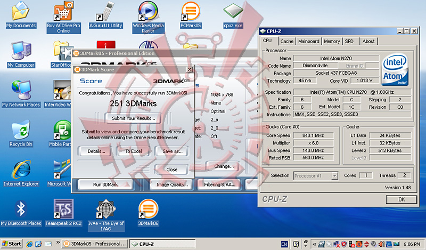Click Image Quality... button
426x250 pixels.
172,185
